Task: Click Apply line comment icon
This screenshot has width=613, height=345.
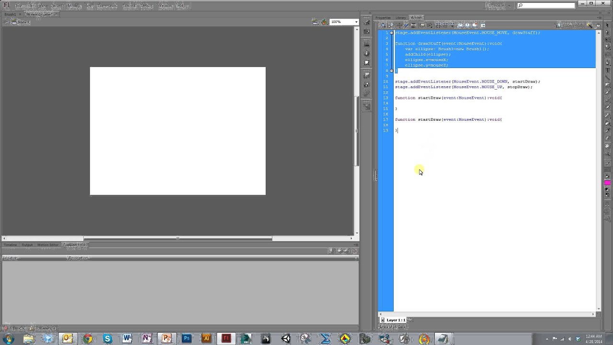Action: click(x=467, y=25)
